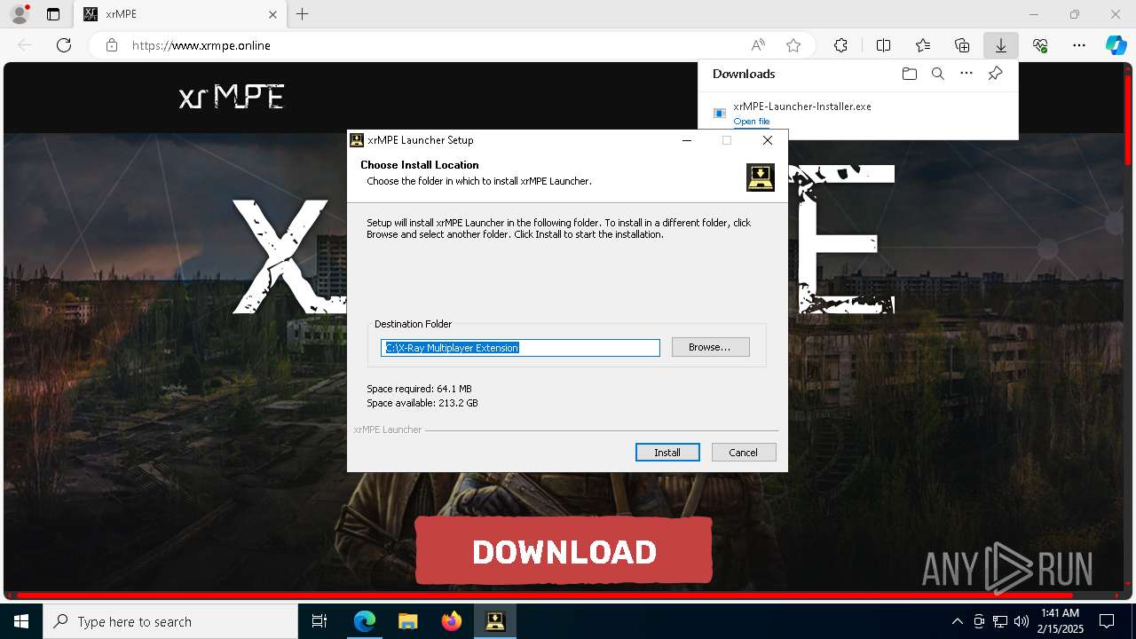
Task: Refresh the xrmpe.online page
Action: (x=64, y=45)
